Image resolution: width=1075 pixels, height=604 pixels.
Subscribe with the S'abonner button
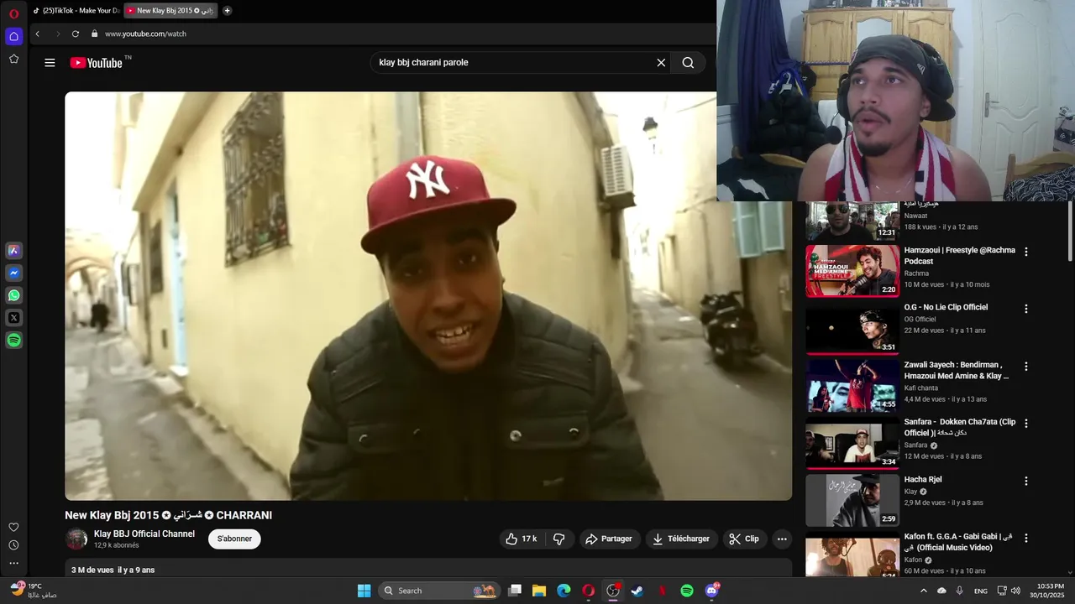[234, 539]
